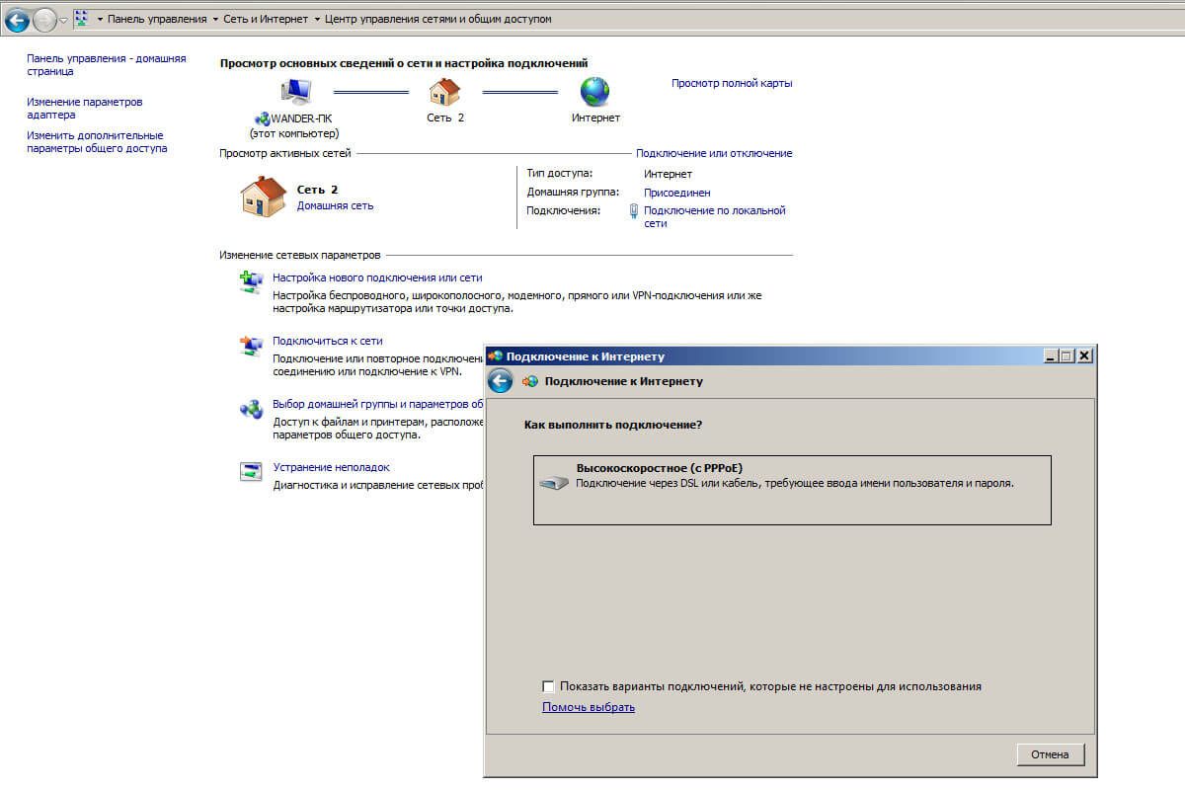Viewport: 1185px width, 790px height.
Task: Click the Сеть 2 house icon in network map
Action: (444, 92)
